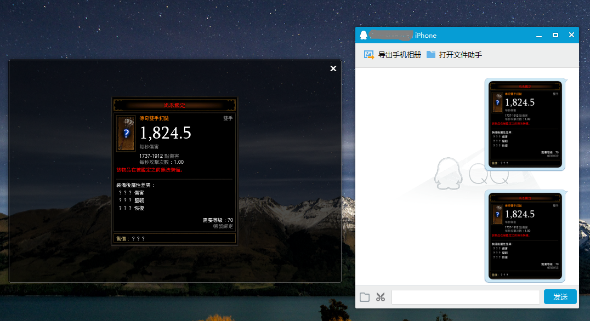Close the image viewer with the X
590x321 pixels.
click(x=333, y=68)
